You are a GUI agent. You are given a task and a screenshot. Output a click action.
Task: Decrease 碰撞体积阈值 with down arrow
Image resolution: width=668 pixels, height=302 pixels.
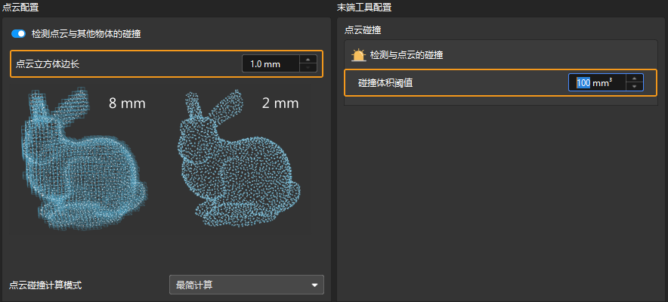tap(635, 87)
